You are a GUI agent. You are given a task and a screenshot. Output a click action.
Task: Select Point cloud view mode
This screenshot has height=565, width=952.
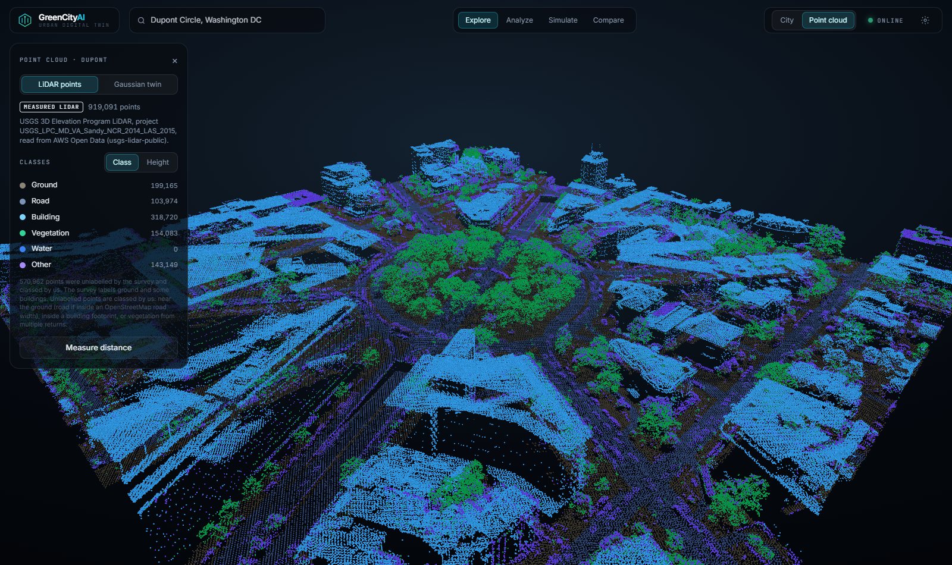tap(828, 20)
